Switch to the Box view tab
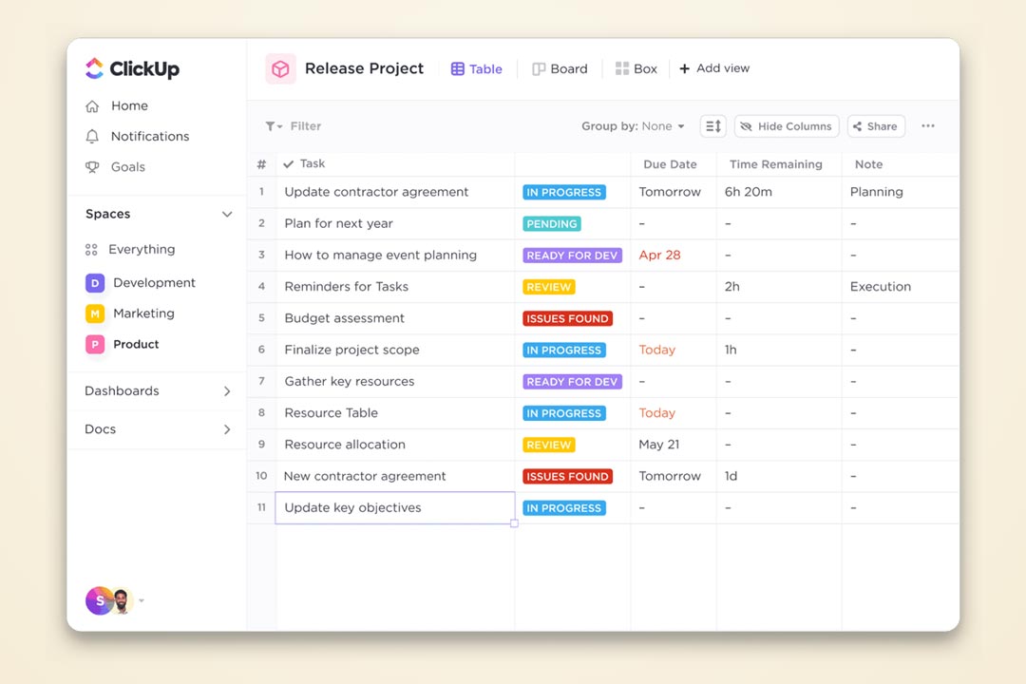1026x684 pixels. point(636,68)
